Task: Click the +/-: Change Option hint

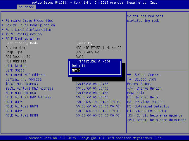Action: coord(144,88)
